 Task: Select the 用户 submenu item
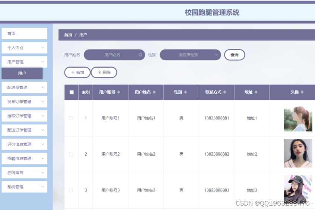pos(22,73)
